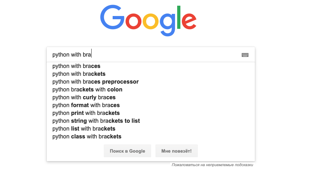Click the 'Мне повезёт!' button
The width and height of the screenshot is (313, 185).
tap(176, 151)
